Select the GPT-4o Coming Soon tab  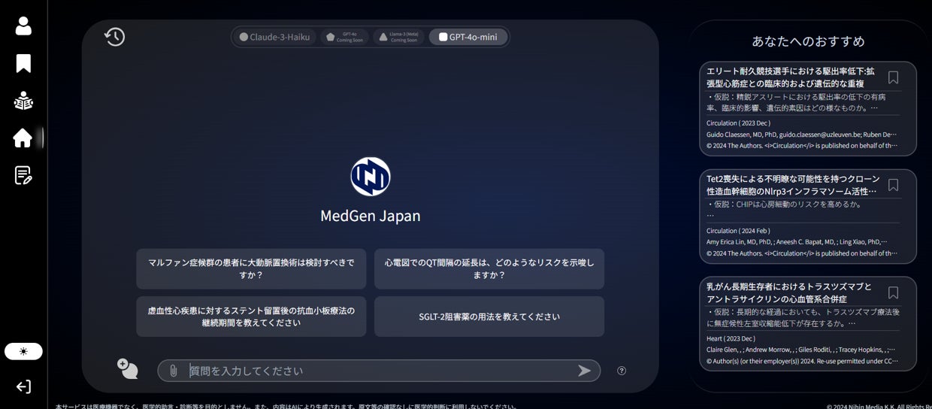point(345,37)
